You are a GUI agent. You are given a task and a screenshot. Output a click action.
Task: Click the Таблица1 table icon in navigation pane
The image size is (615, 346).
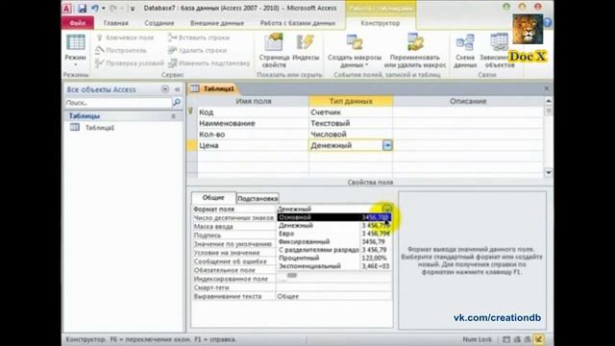[75, 128]
